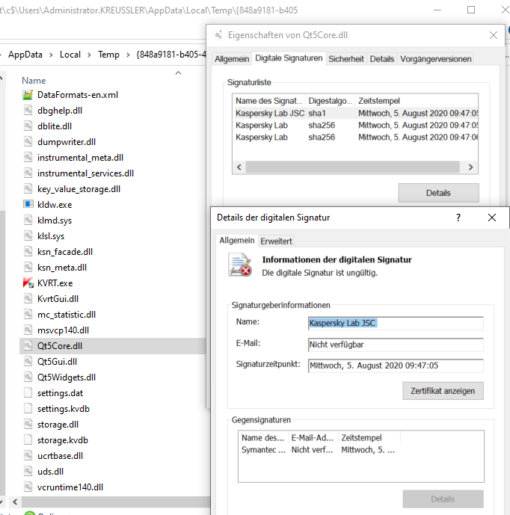Close the Eigenschaften von Qt5Core.dll window
This screenshot has width=510, height=515.
point(494,35)
